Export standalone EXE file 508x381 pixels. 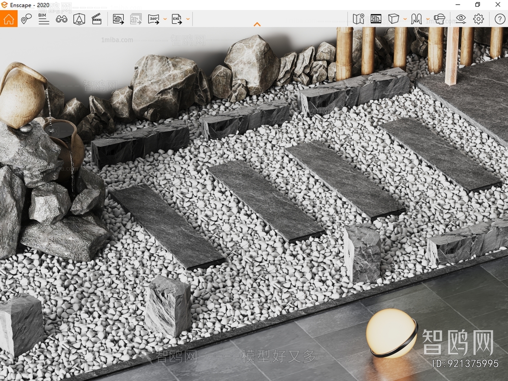coord(177,19)
